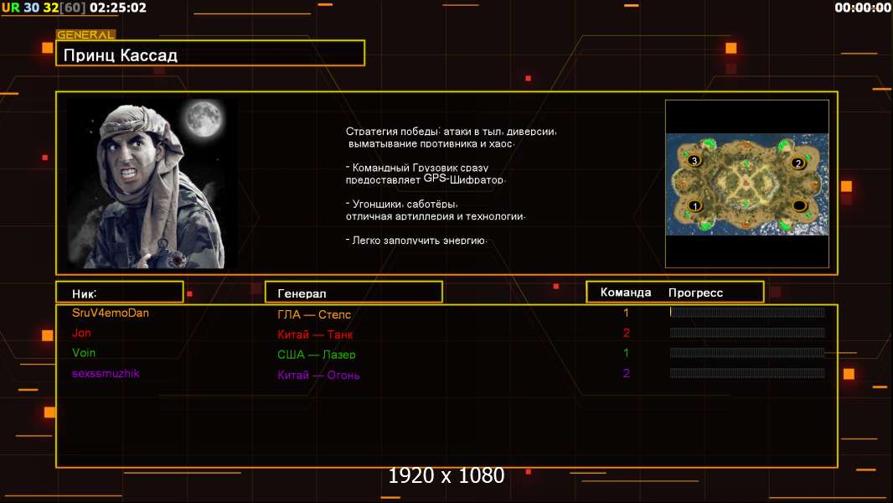
Task: Click the 'предоставляет GPS-Шифратор' line
Action: pos(425,179)
